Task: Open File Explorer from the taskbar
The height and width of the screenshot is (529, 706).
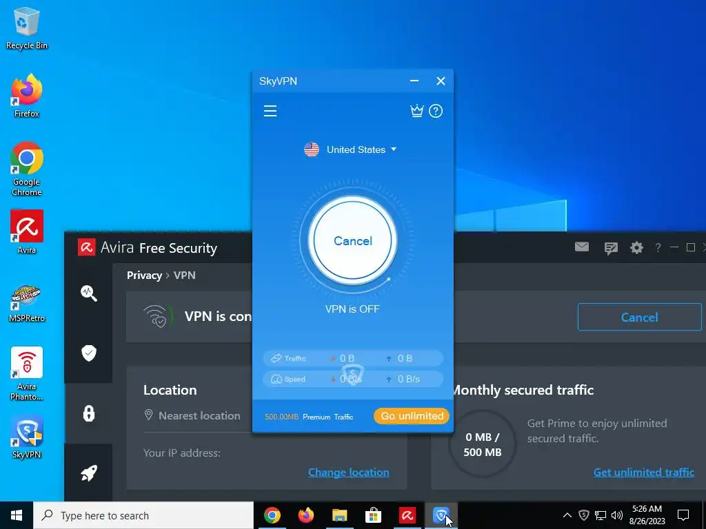Action: tap(340, 515)
